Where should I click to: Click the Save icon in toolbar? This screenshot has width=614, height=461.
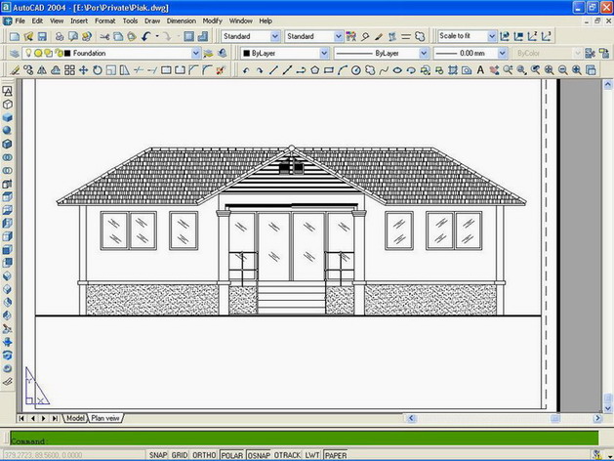pyautogui.click(x=41, y=36)
